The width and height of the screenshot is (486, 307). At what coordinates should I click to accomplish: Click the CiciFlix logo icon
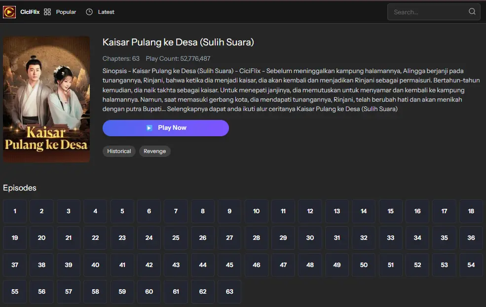click(x=9, y=12)
